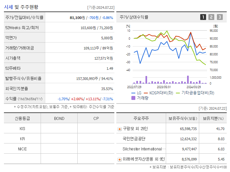Screen dimensions: 230x172
Task: Click the 시세 heading link
Action: [x=9, y=7]
